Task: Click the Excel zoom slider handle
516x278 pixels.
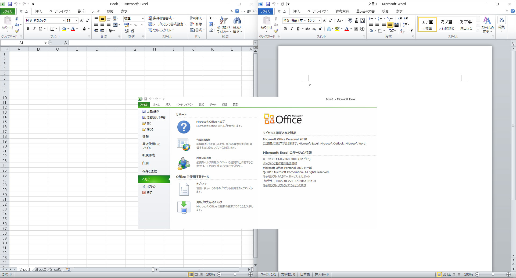Action: 235,275
